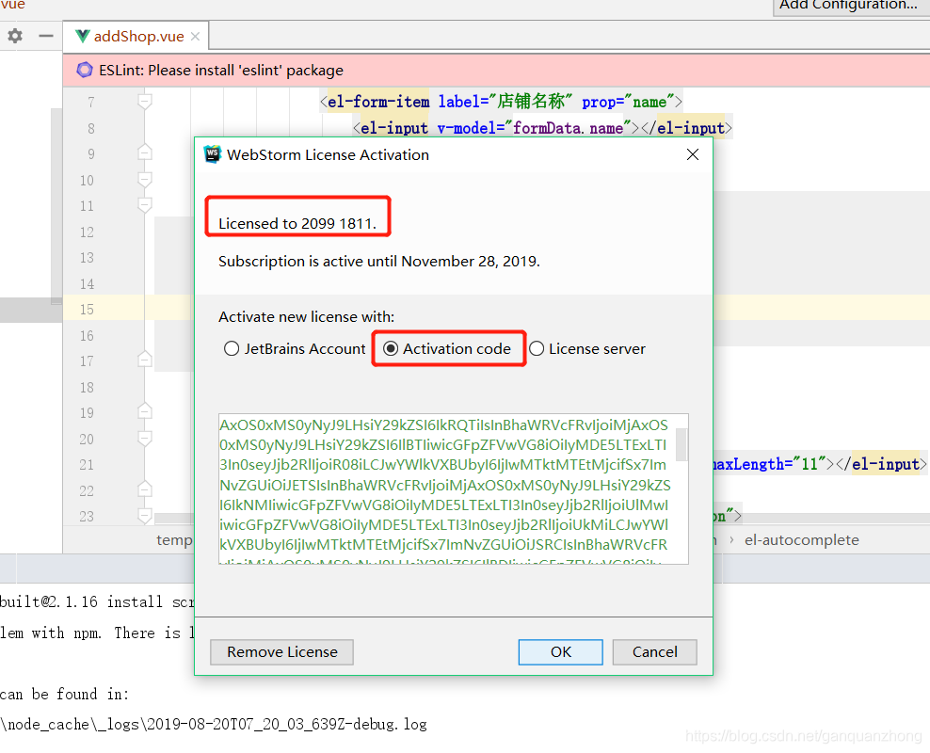Click the el-form-item label code on line 7
This screenshot has width=930, height=753.
click(501, 102)
